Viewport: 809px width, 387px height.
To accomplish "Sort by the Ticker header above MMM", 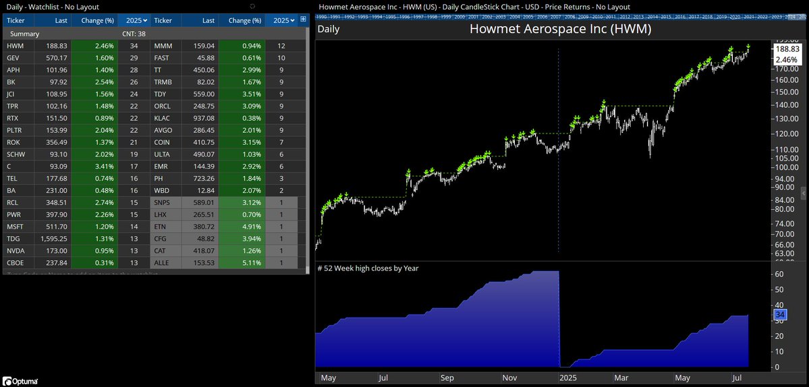I will coord(166,20).
